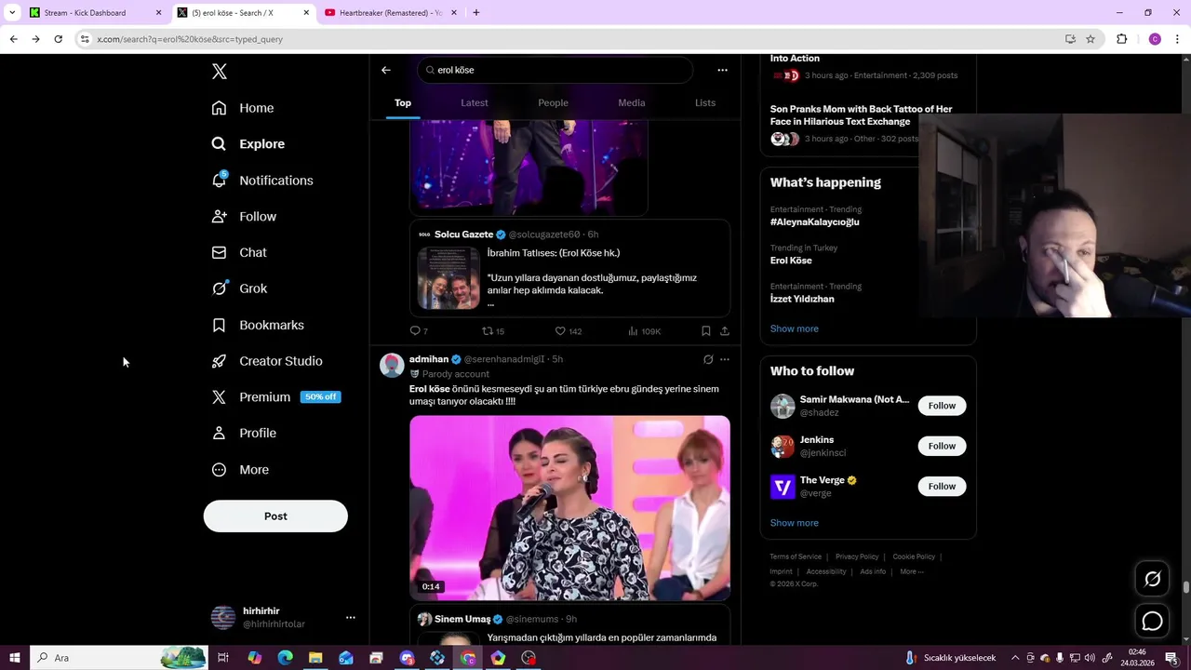Switch to the Lists tab
This screenshot has height=670, width=1191.
point(705,103)
